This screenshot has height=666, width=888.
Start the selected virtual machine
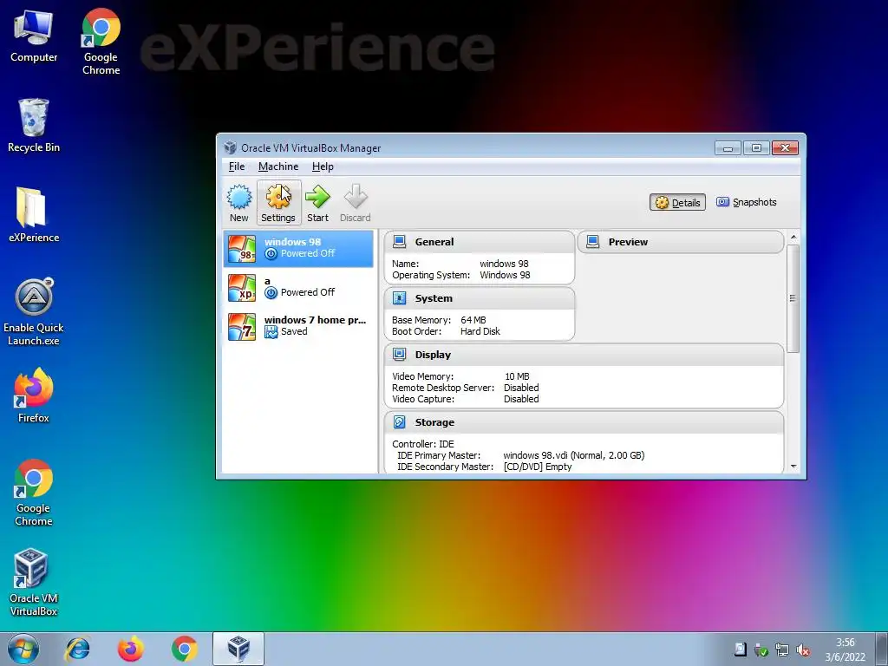pos(317,203)
